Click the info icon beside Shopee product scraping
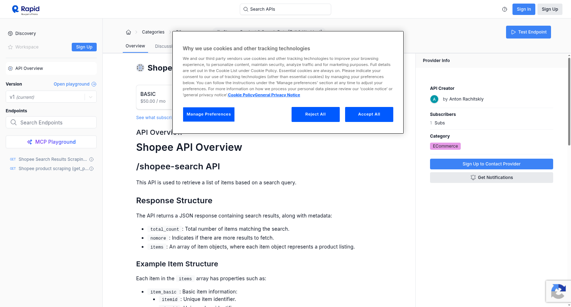571x307 pixels. (91, 169)
